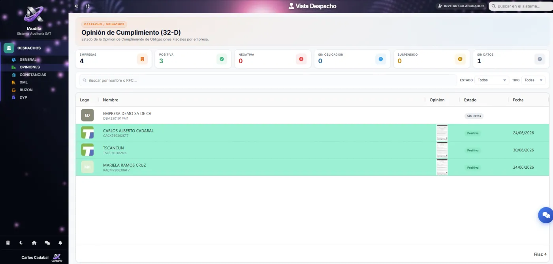Screen dimensions: 553x264
Task: Click the Vista Despacho header title
Action: coord(312,6)
